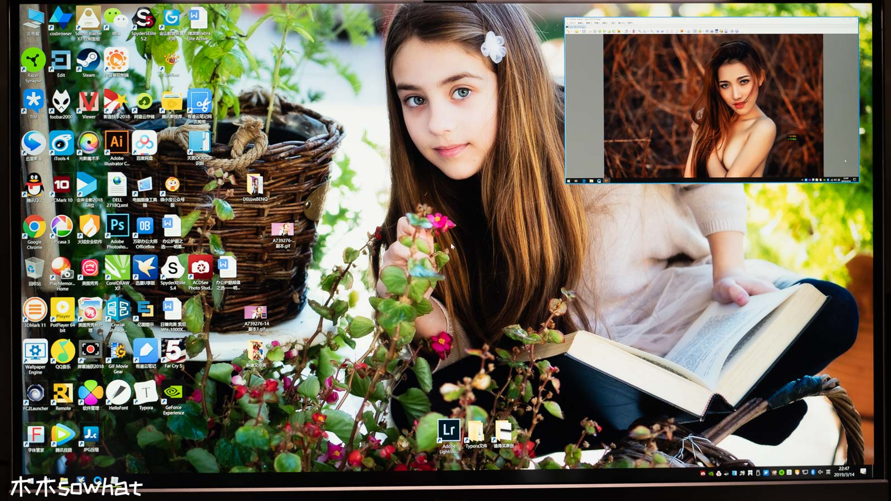Screen dimensions: 891x501
Task: Launch the Sound Blaster X7 control panel
Action: (x=89, y=24)
